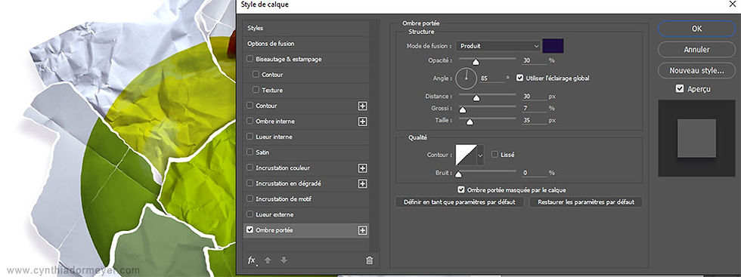
Task: Enable Incrustation de motif checkbox
Action: pyautogui.click(x=250, y=199)
